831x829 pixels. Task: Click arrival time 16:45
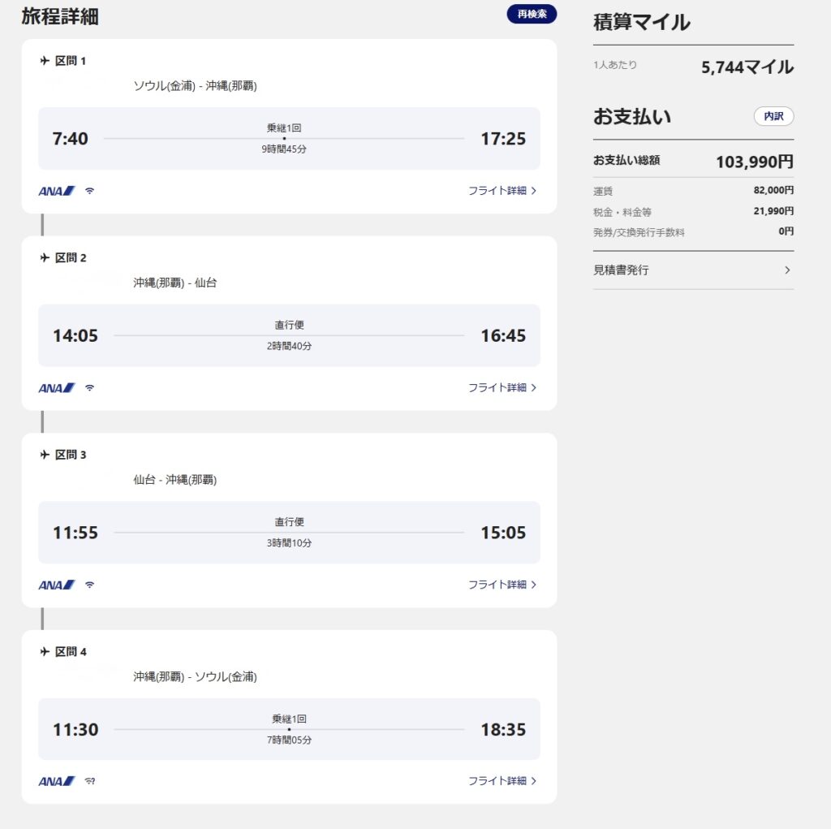pyautogui.click(x=503, y=335)
